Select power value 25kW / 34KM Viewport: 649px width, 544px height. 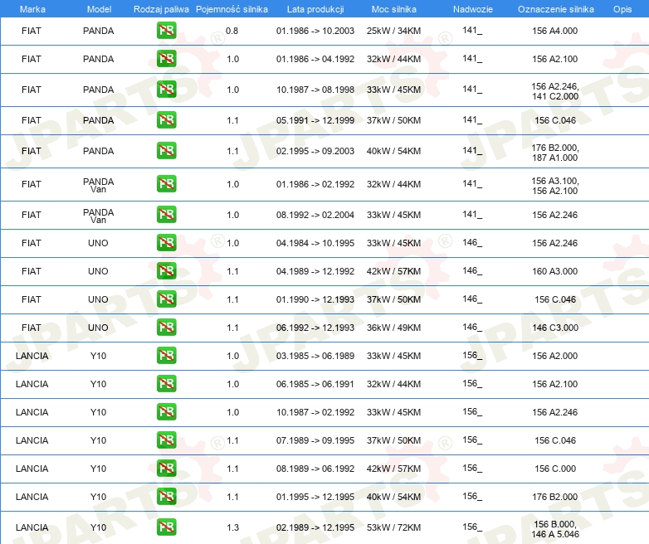click(393, 31)
